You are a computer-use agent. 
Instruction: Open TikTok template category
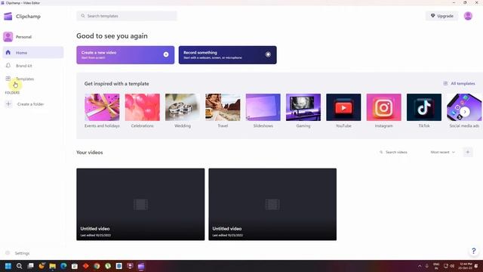pyautogui.click(x=424, y=111)
